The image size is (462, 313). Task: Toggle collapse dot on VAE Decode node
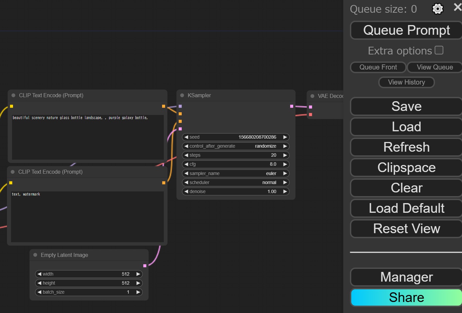[312, 96]
